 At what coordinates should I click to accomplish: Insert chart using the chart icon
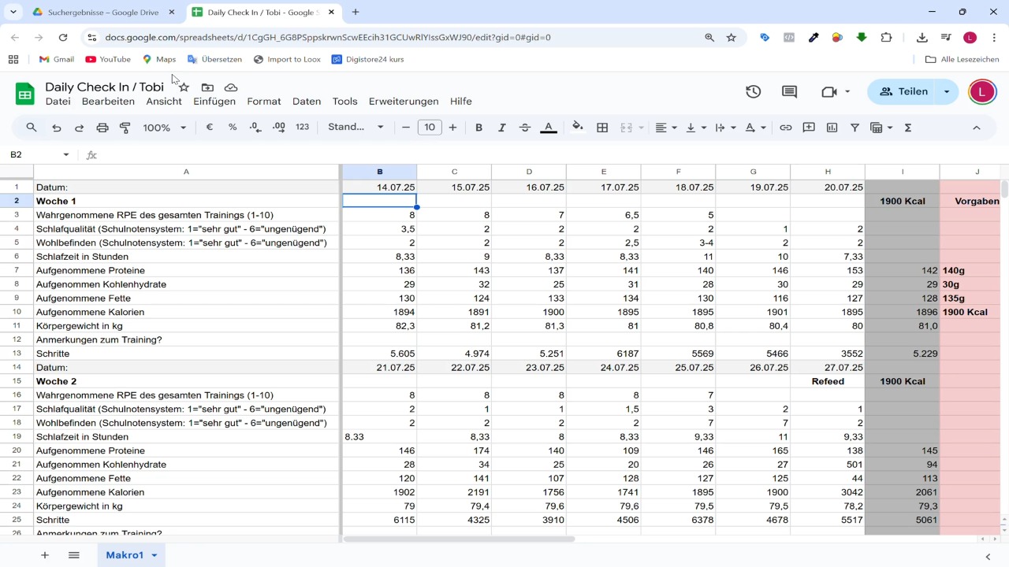pyautogui.click(x=832, y=128)
